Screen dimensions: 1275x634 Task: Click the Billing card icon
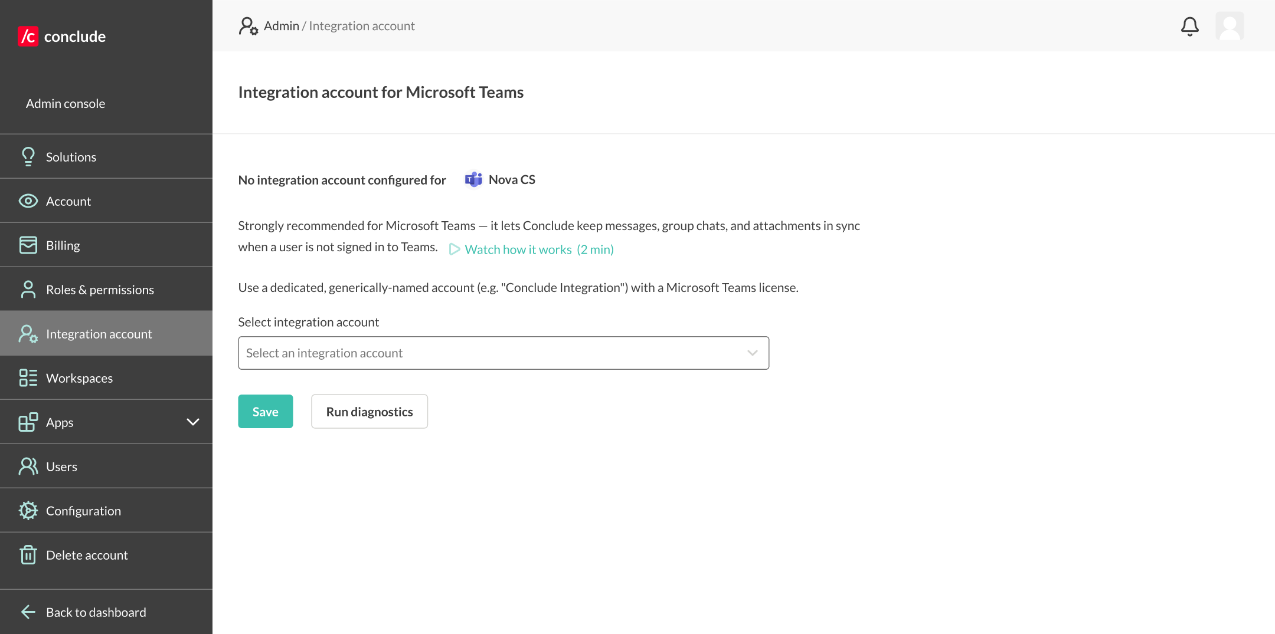coord(28,245)
